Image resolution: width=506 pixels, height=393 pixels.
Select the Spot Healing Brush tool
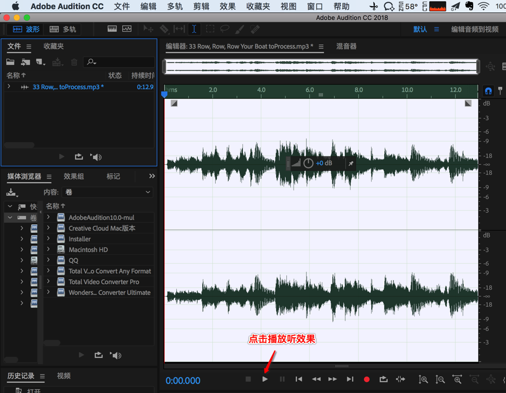pos(255,29)
